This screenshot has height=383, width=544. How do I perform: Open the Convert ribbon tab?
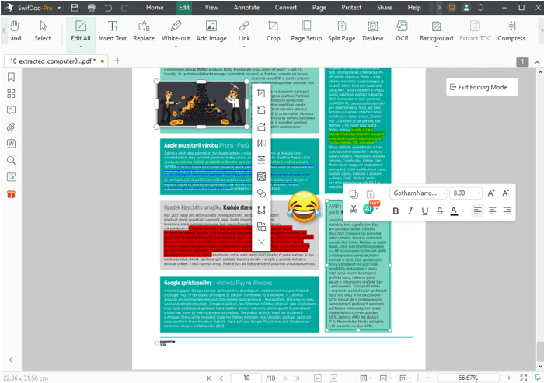(x=286, y=8)
